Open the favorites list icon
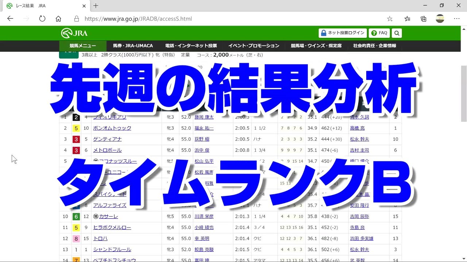Viewport: 467px width, 262px height. pos(408,19)
